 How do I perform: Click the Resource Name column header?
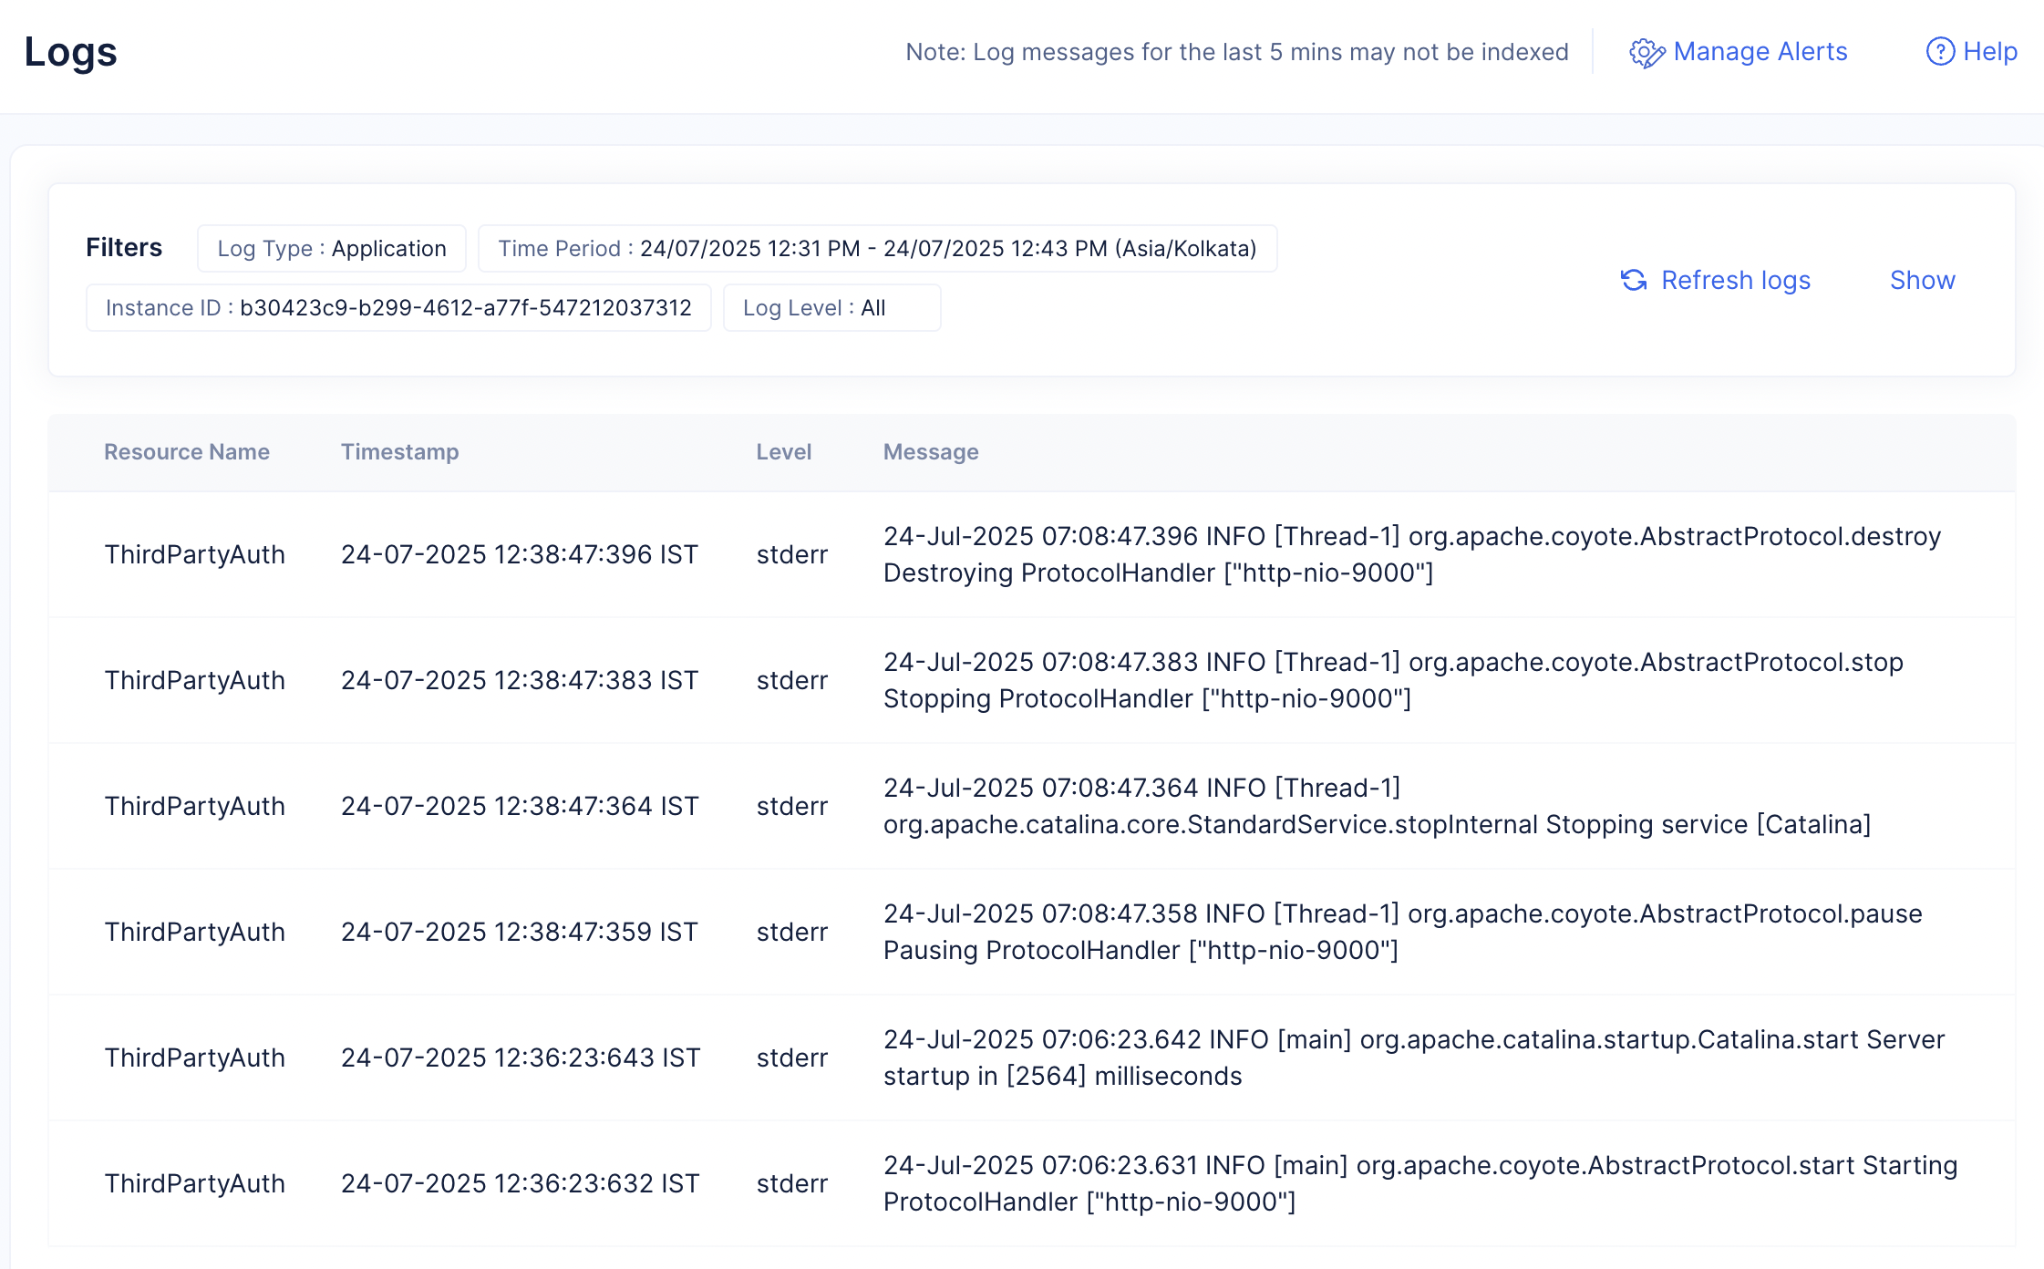click(x=186, y=451)
